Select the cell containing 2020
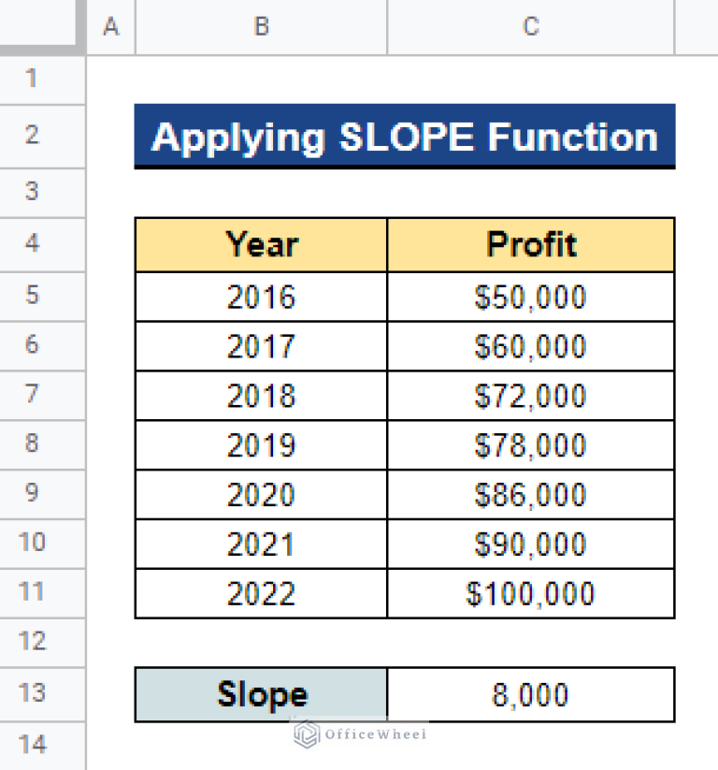Screen dimensions: 718x770 pyautogui.click(x=261, y=495)
